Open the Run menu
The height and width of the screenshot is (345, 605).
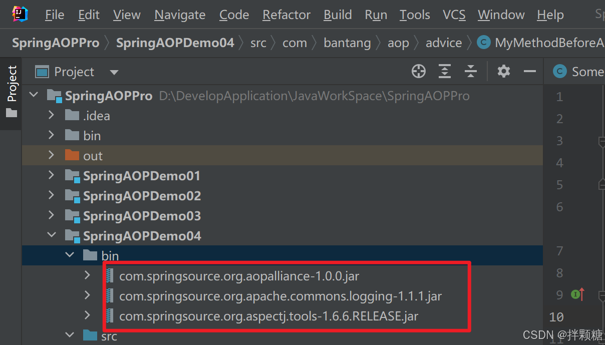coord(376,15)
